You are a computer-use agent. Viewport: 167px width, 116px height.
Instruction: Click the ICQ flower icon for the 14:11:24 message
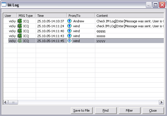pyautogui.click(x=19, y=26)
